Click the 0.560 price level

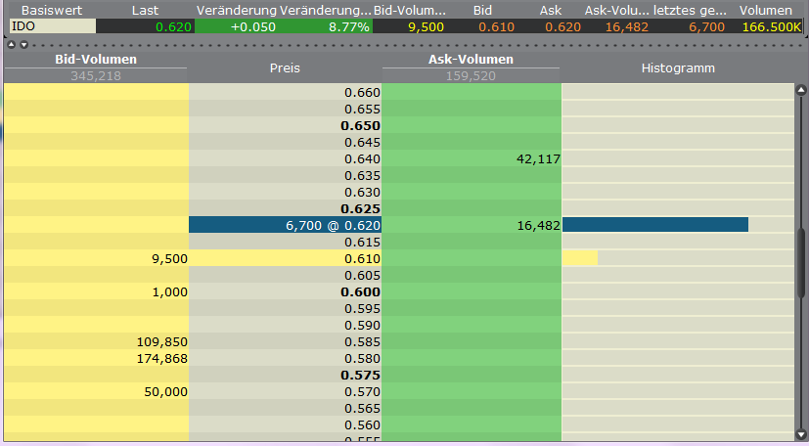click(x=362, y=424)
